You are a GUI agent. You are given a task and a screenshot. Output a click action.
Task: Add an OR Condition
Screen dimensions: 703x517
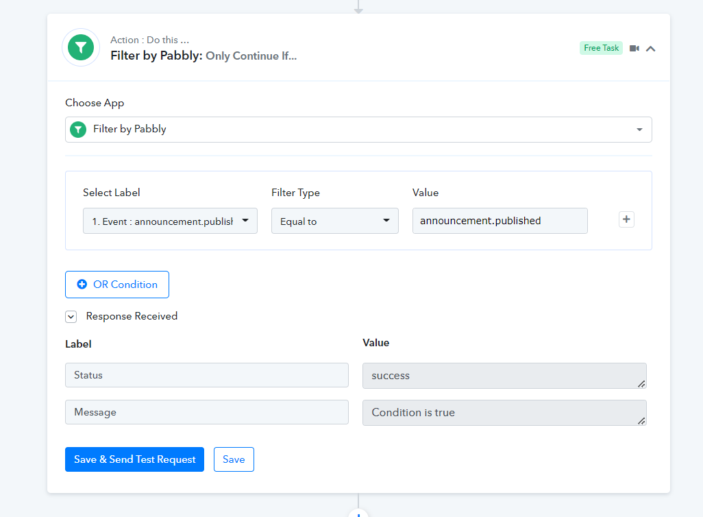[117, 285]
